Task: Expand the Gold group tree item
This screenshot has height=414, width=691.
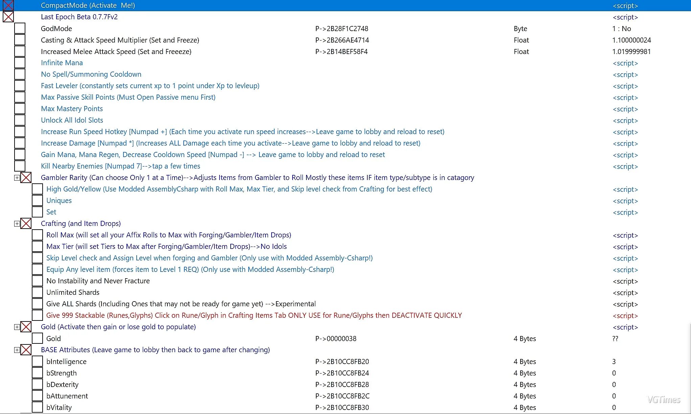Action: tap(16, 327)
